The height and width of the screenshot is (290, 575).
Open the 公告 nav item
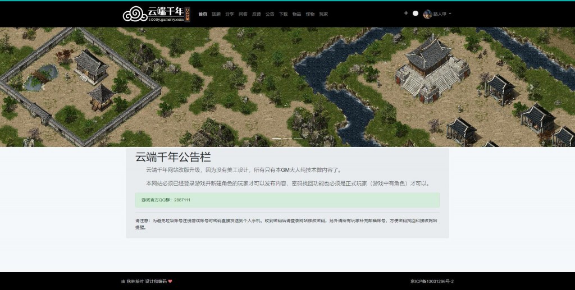[x=270, y=14]
